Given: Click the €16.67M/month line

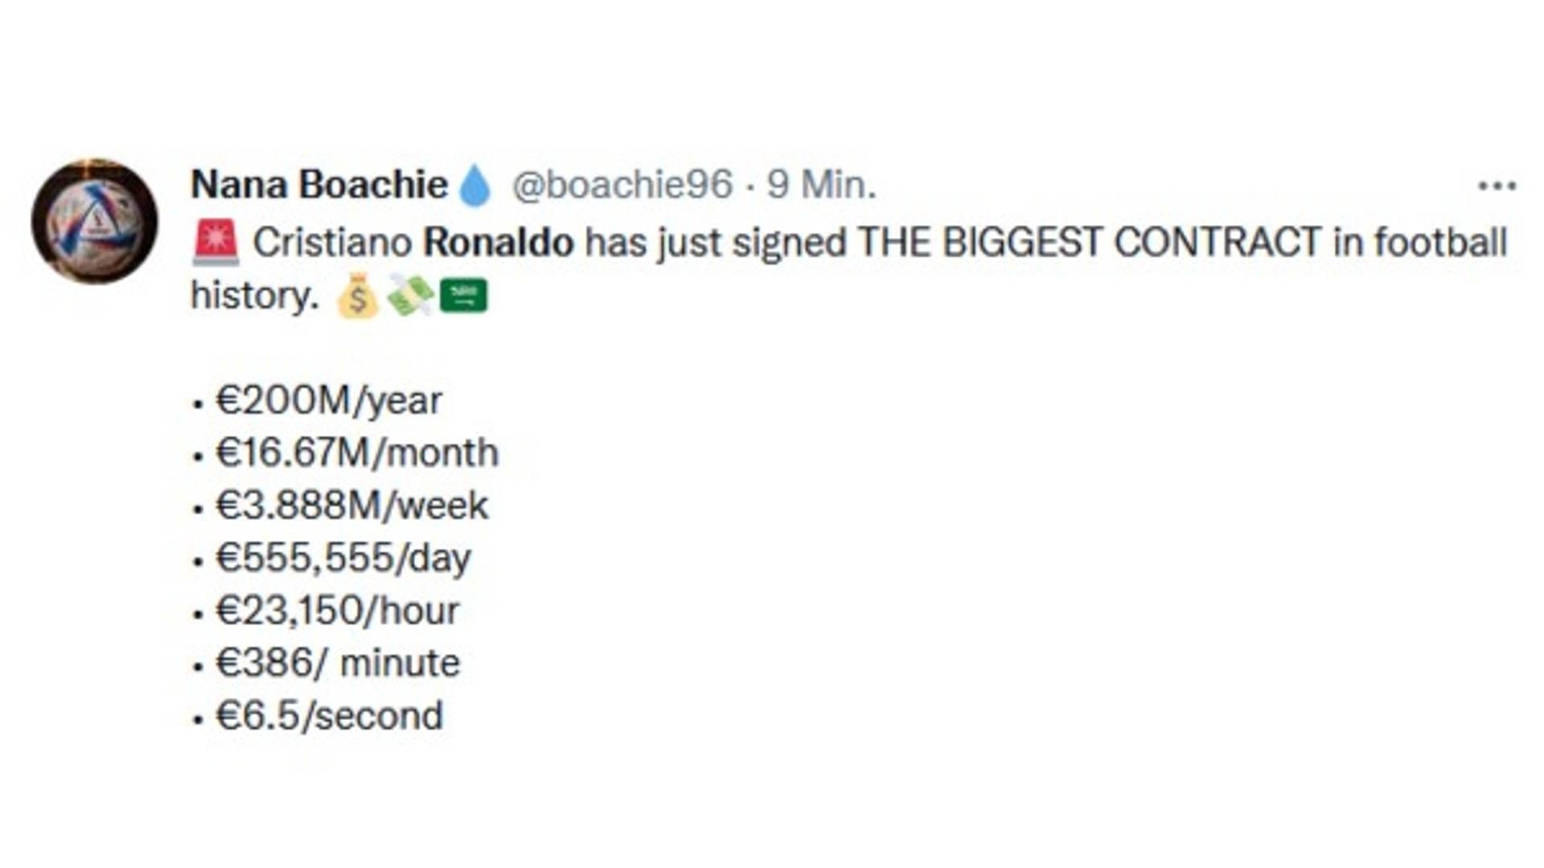Looking at the screenshot, I should point(357,453).
